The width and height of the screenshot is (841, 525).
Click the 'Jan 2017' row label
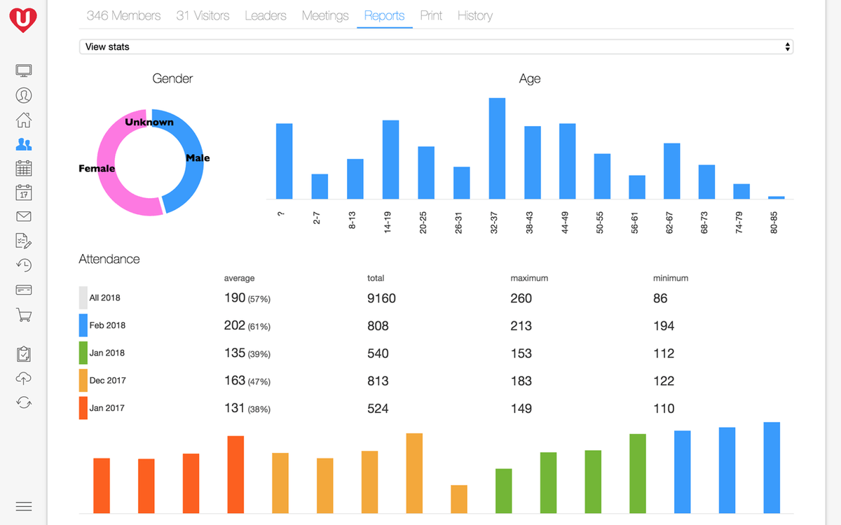point(107,408)
